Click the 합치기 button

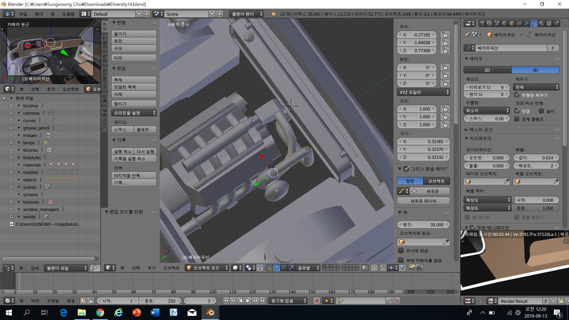[134, 104]
